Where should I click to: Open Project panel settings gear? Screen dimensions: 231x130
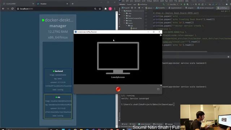point(139,8)
